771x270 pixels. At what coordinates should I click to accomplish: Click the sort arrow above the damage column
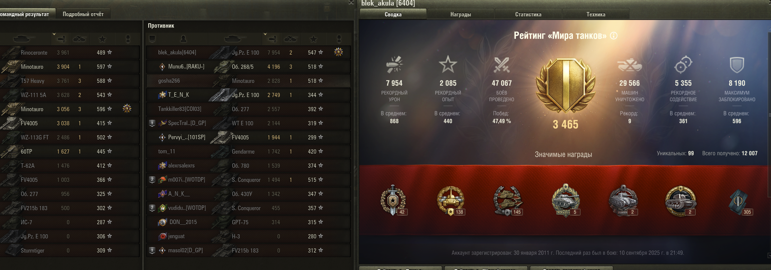tap(265, 34)
